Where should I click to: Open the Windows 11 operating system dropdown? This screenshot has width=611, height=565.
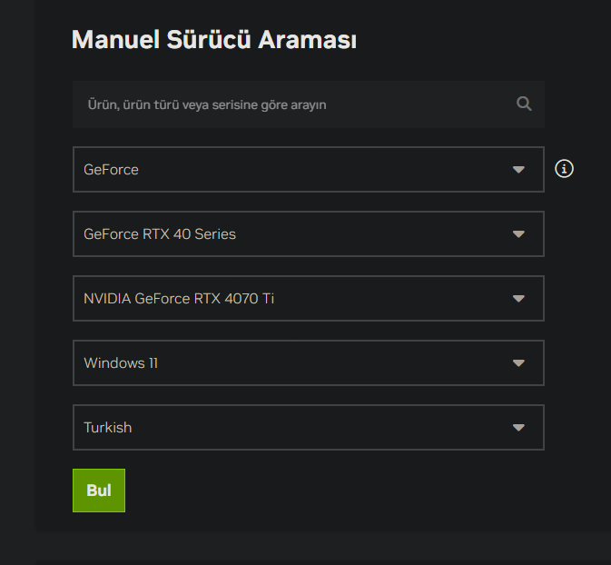tap(309, 363)
